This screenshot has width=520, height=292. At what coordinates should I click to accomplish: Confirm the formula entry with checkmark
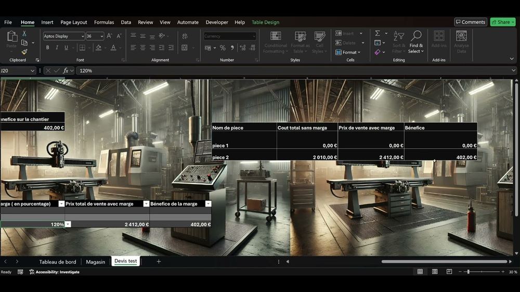tap(57, 71)
